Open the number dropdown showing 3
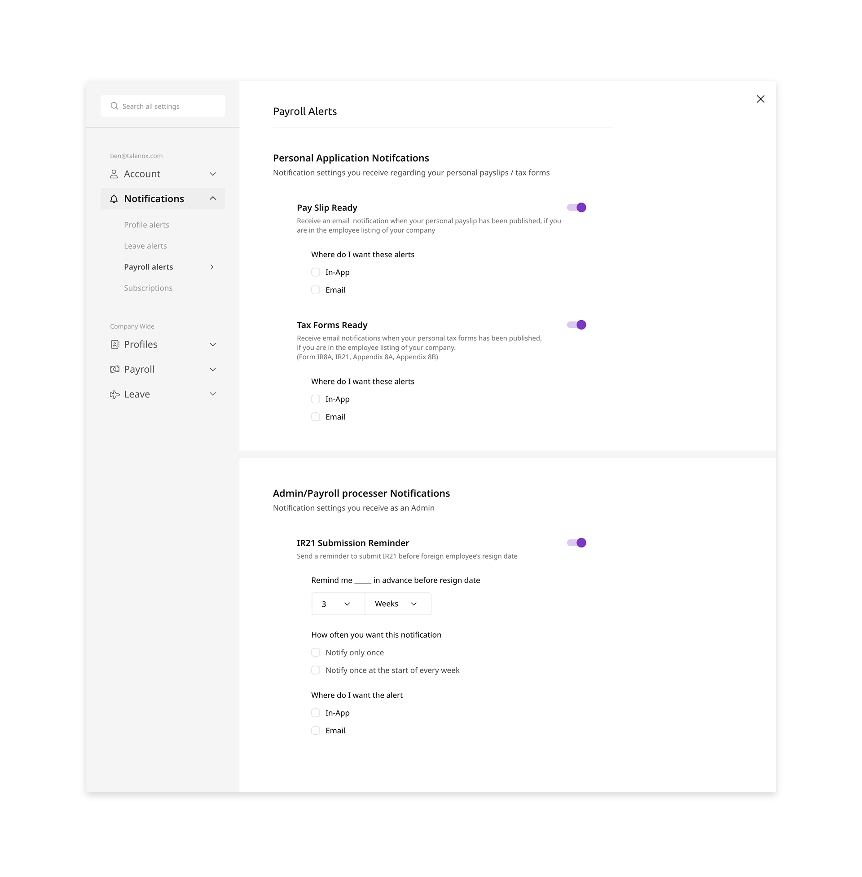Viewport: 862px width, 877px height. point(338,604)
